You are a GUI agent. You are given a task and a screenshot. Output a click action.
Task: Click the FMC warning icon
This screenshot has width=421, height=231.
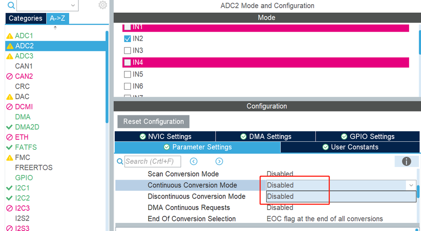click(10, 158)
